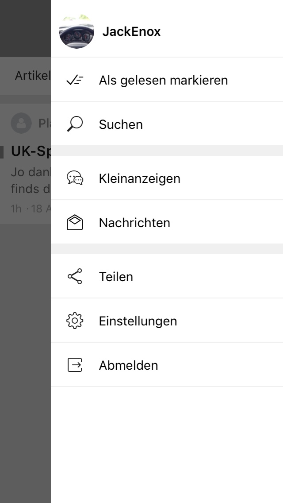283x503 pixels.
Task: Tap the JackEnox username
Action: pyautogui.click(x=131, y=32)
